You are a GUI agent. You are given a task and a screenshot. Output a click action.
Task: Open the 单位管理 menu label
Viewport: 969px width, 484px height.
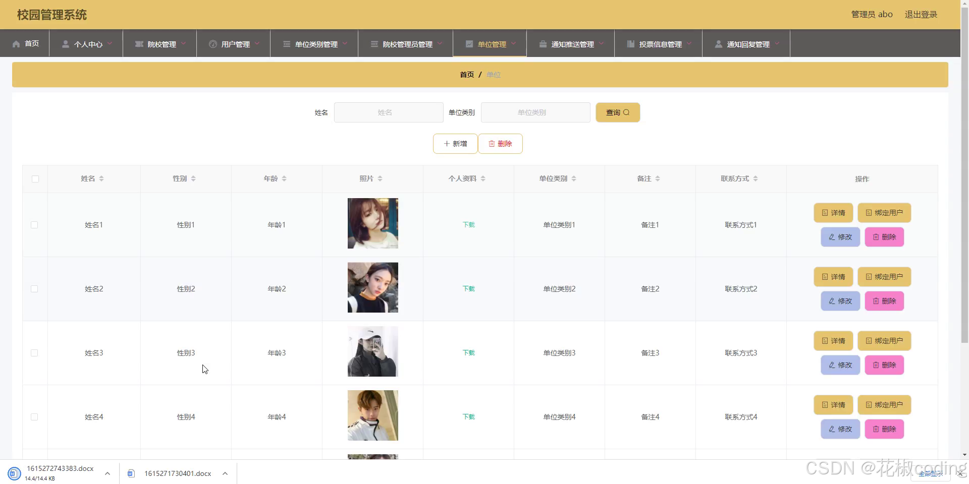tap(492, 44)
